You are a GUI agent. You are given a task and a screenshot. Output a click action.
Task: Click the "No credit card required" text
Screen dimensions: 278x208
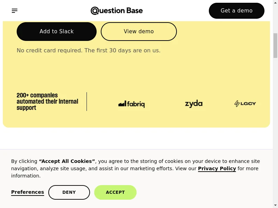click(x=89, y=51)
